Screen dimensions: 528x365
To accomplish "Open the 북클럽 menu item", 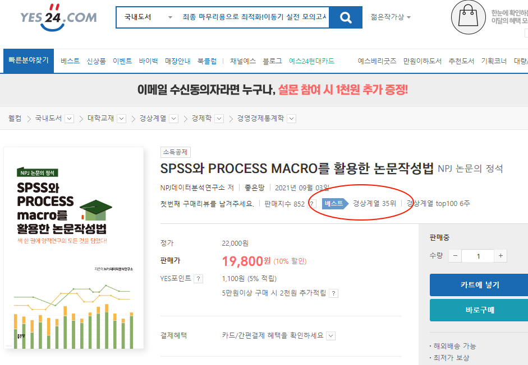I will point(207,61).
